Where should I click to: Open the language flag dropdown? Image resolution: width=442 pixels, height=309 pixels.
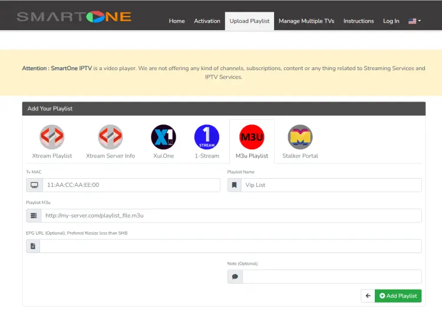pyautogui.click(x=414, y=21)
